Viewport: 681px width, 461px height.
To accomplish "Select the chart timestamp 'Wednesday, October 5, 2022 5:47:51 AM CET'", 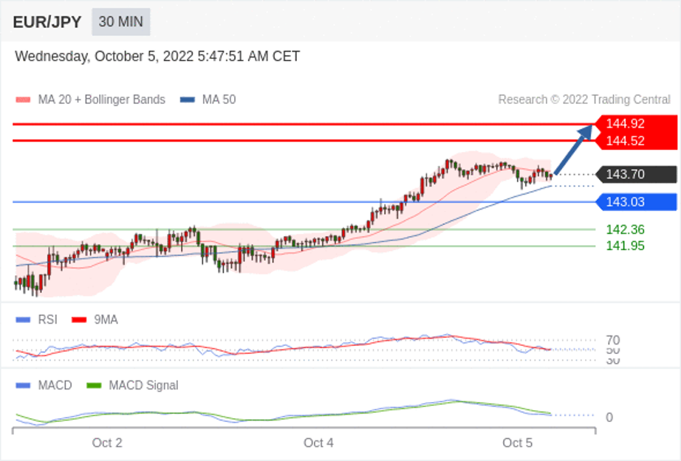I will pos(157,56).
